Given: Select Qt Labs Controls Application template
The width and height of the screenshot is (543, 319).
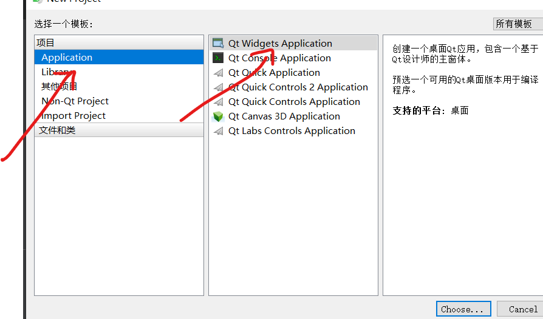Looking at the screenshot, I should pyautogui.click(x=293, y=131).
